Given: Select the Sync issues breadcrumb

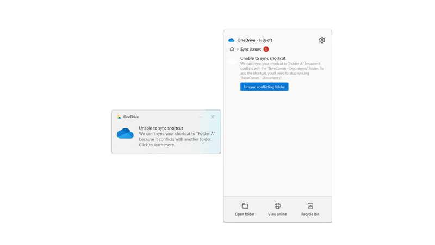Looking at the screenshot, I should pos(251,49).
